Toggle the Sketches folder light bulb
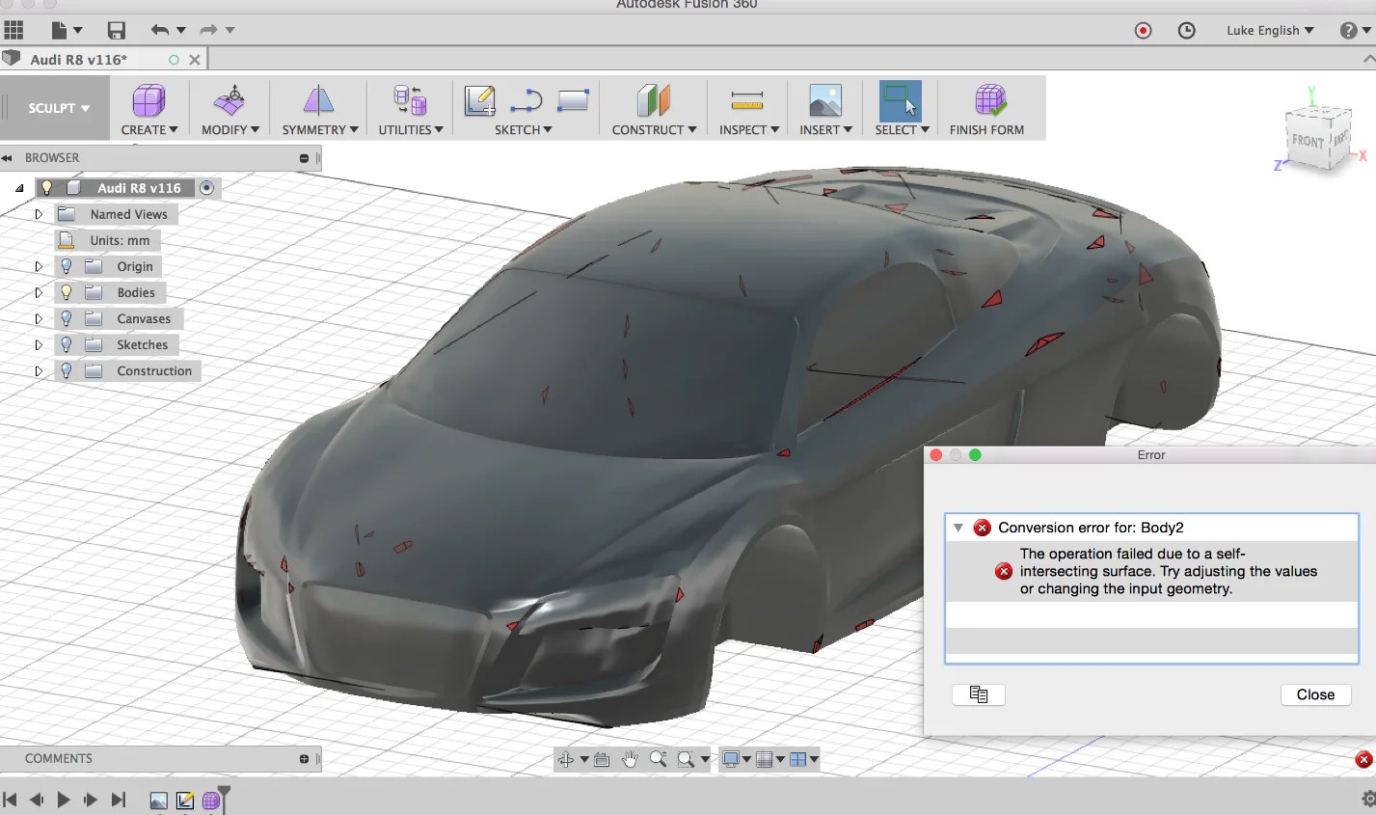The height and width of the screenshot is (815, 1376). tap(67, 344)
